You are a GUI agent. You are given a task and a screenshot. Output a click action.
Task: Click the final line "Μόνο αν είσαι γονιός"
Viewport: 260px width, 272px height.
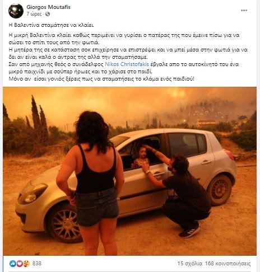coord(101,79)
